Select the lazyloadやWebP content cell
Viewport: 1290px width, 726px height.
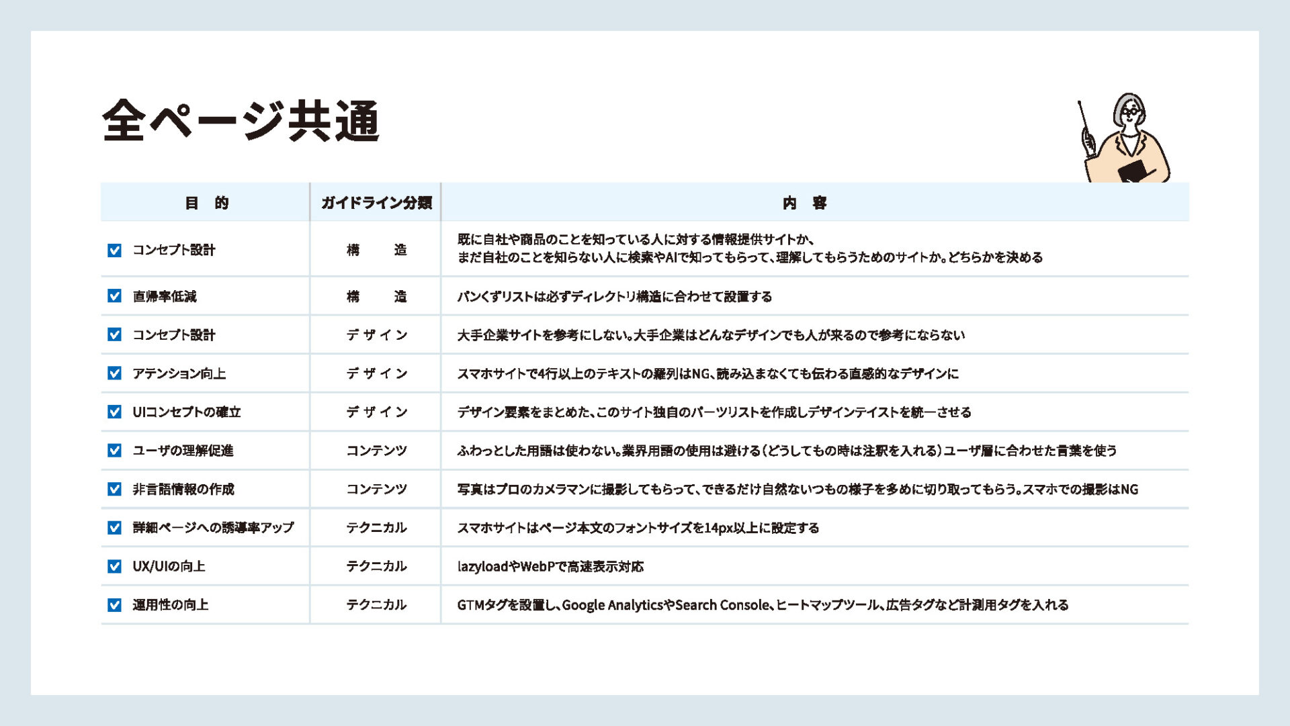coord(550,567)
